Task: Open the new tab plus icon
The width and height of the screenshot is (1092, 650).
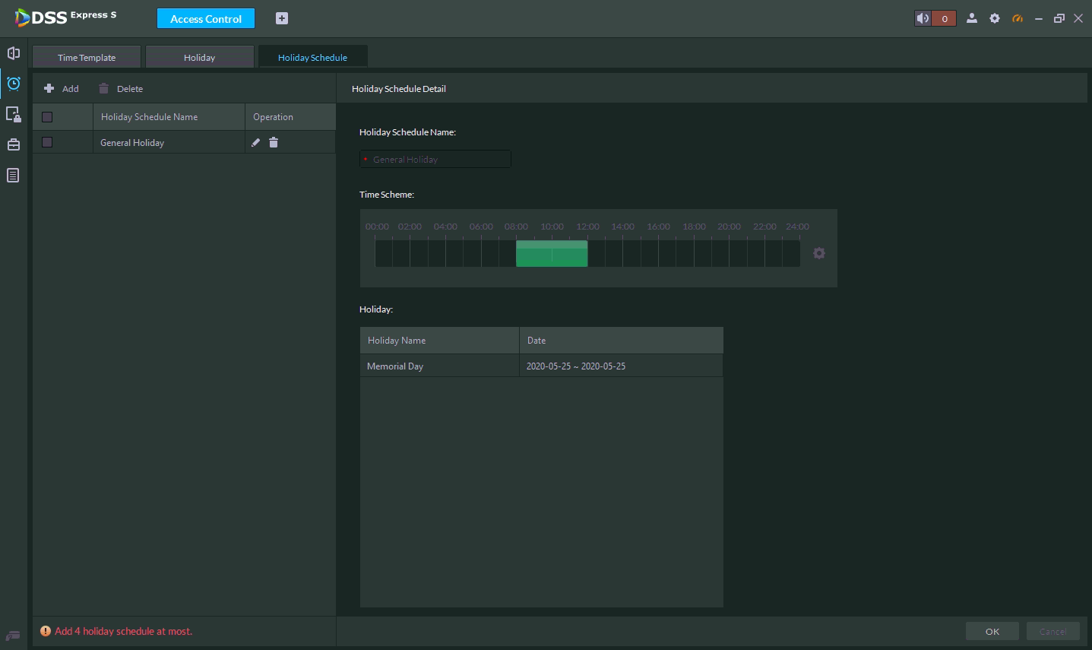Action: (282, 18)
